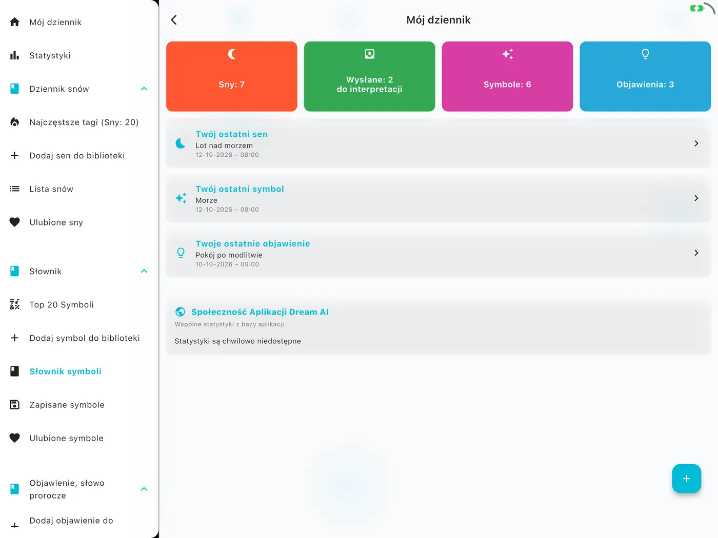Open Ulubione symbole from sidebar

(79, 438)
